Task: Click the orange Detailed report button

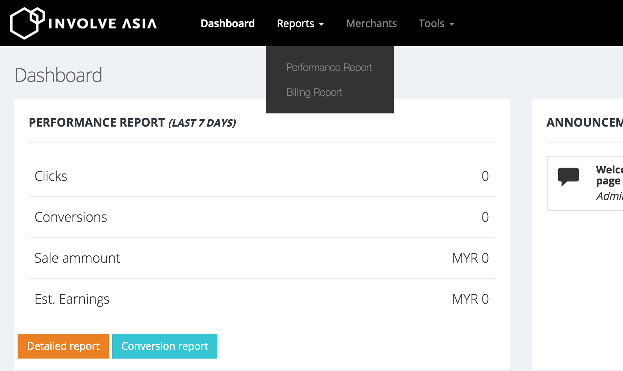Action: click(63, 346)
